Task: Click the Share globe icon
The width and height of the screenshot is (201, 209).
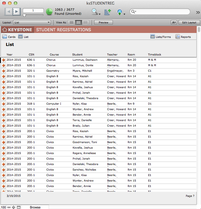Action: click(x=120, y=12)
